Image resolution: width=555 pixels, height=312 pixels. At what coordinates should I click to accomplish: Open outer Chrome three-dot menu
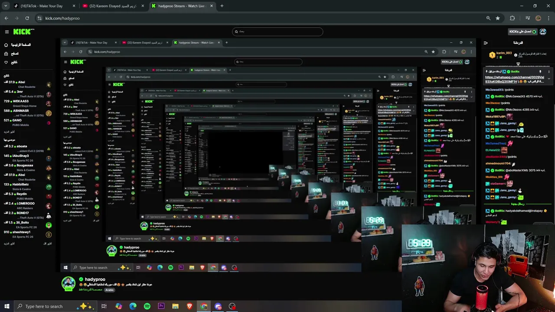pyautogui.click(x=548, y=18)
